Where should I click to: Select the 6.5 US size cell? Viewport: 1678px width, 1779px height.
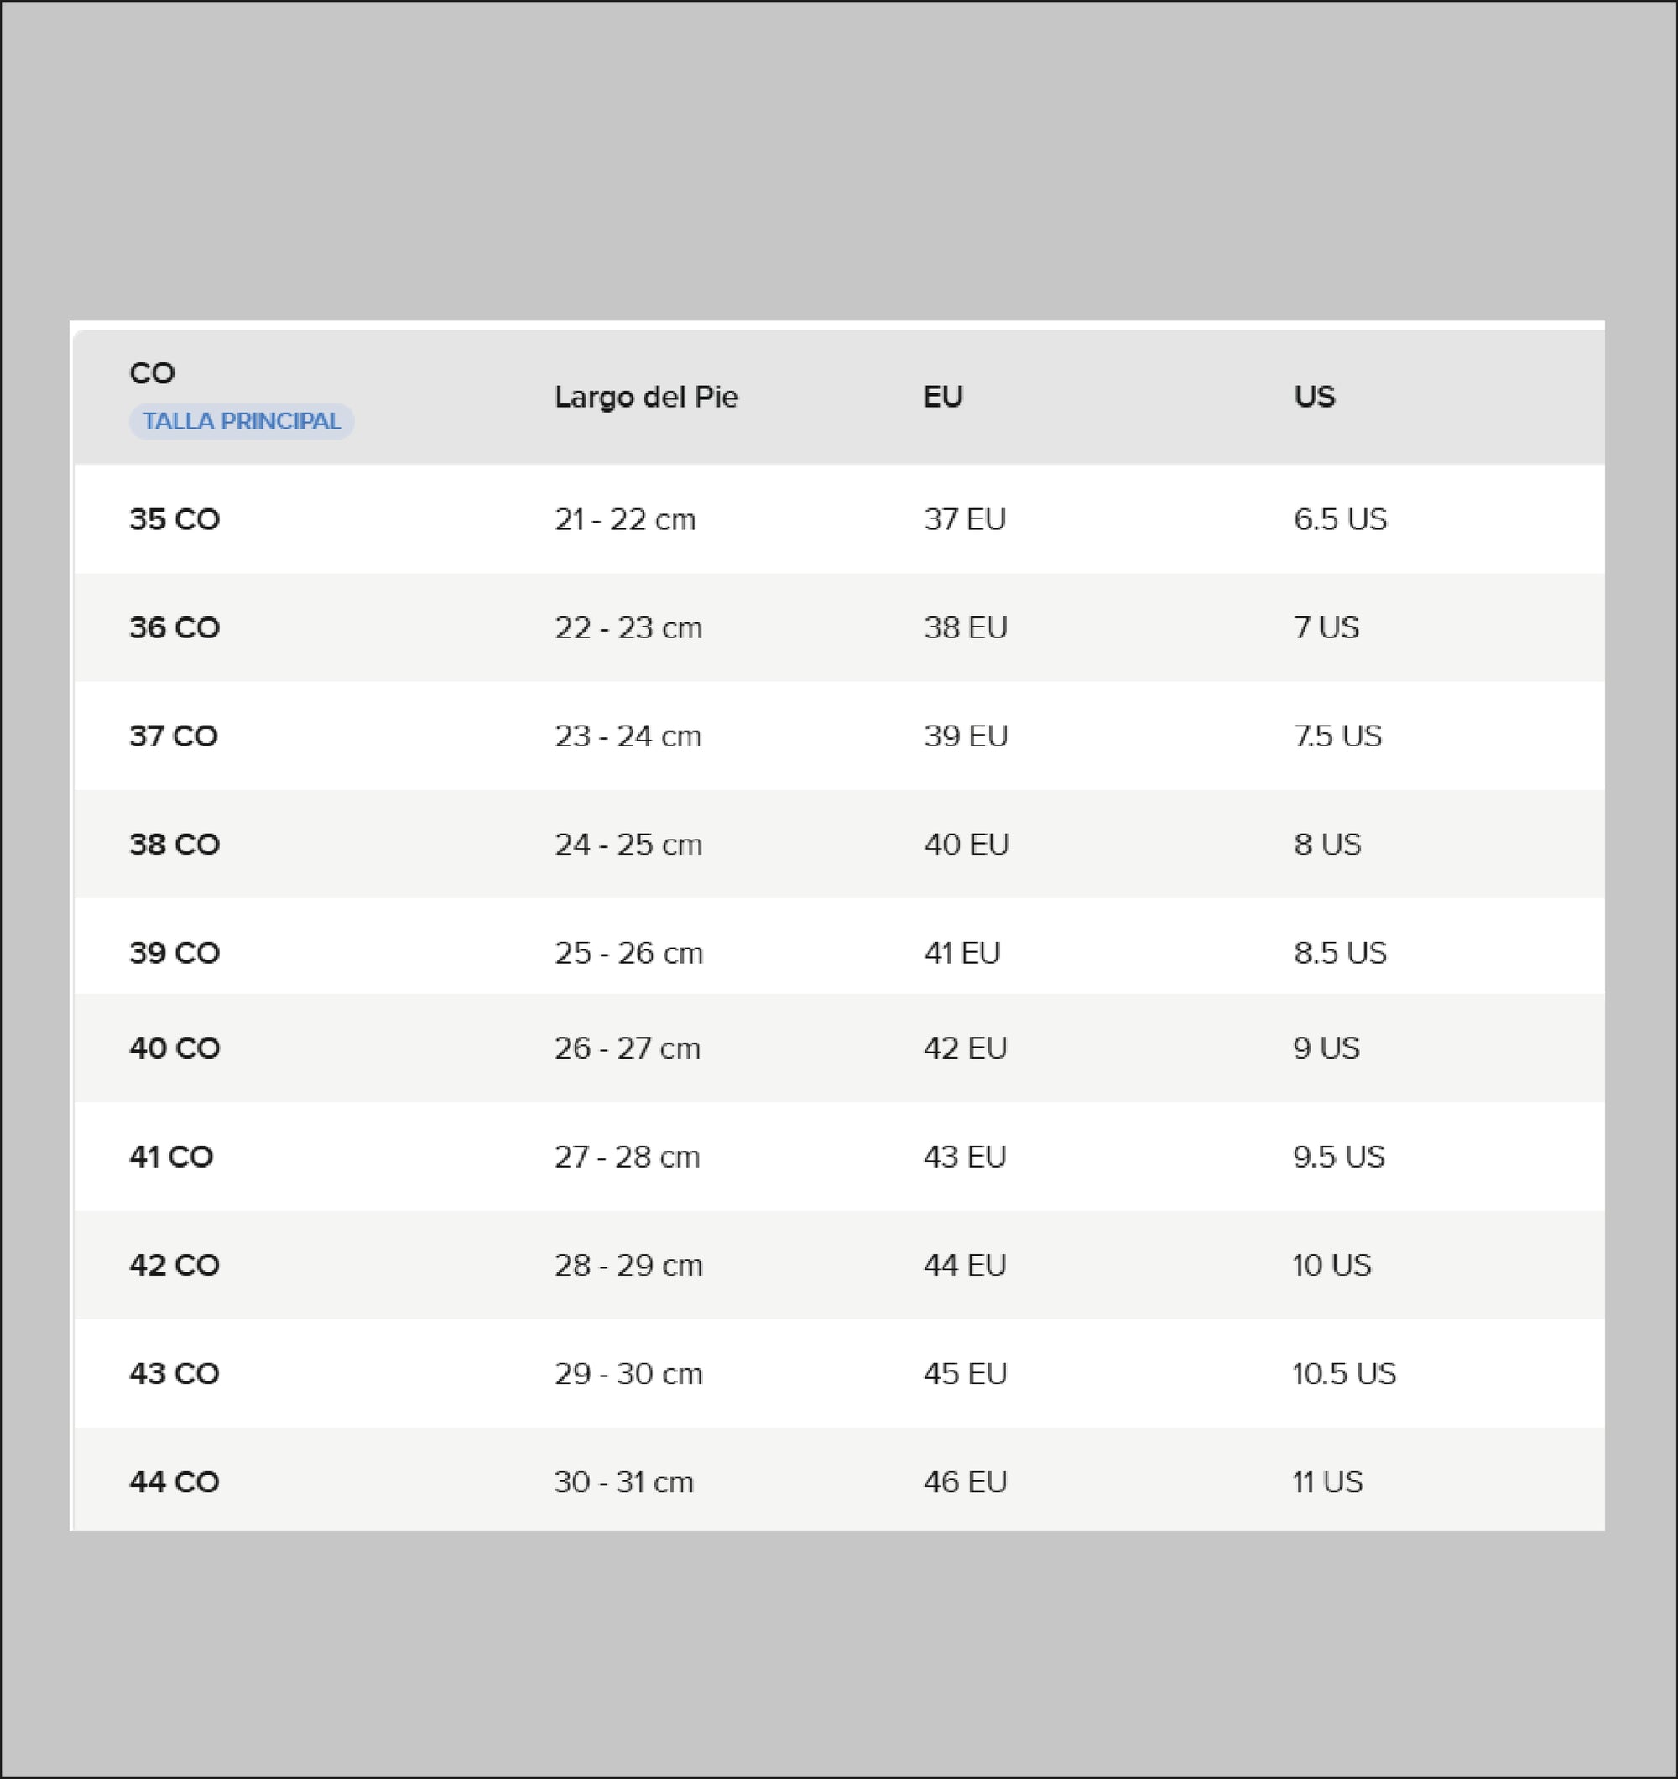click(1340, 519)
